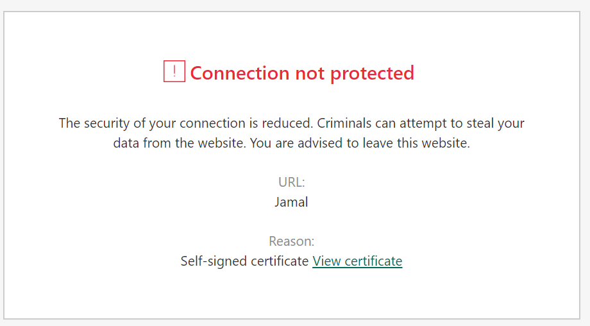Click the "Reason:" label
This screenshot has width=590, height=326.
291,241
